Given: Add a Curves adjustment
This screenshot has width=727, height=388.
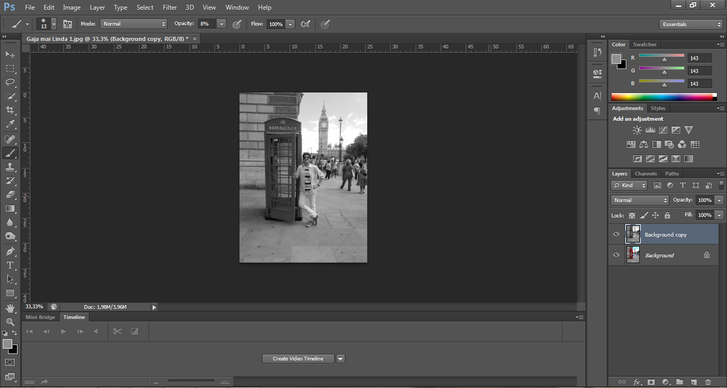Looking at the screenshot, I should pos(663,130).
